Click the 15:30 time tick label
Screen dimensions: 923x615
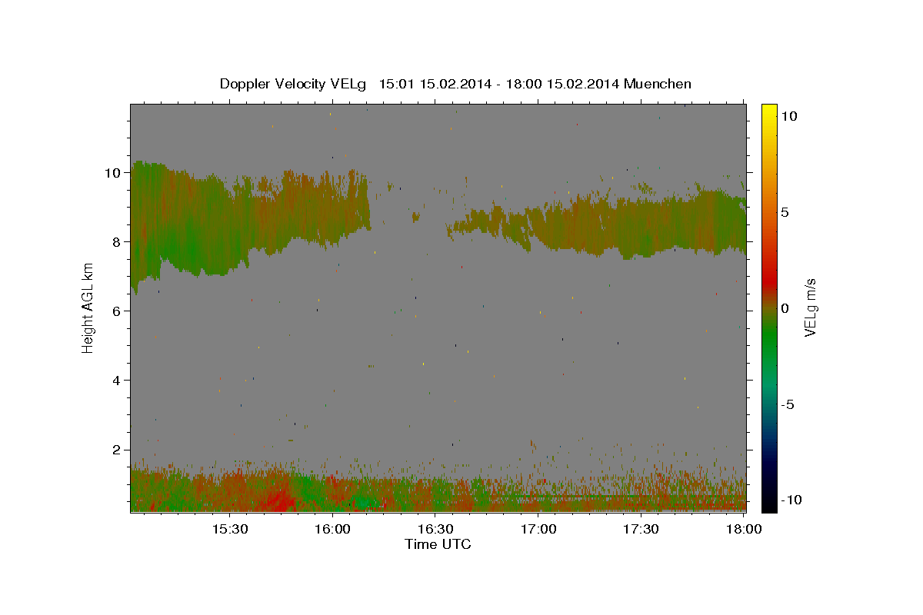point(229,529)
